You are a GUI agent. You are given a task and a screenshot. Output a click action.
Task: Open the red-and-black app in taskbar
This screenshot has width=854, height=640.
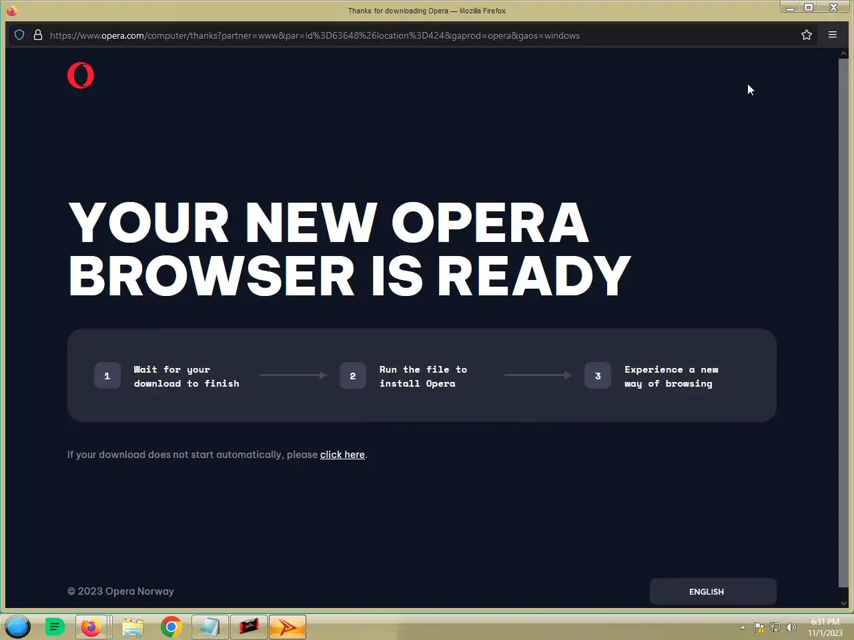tap(249, 627)
